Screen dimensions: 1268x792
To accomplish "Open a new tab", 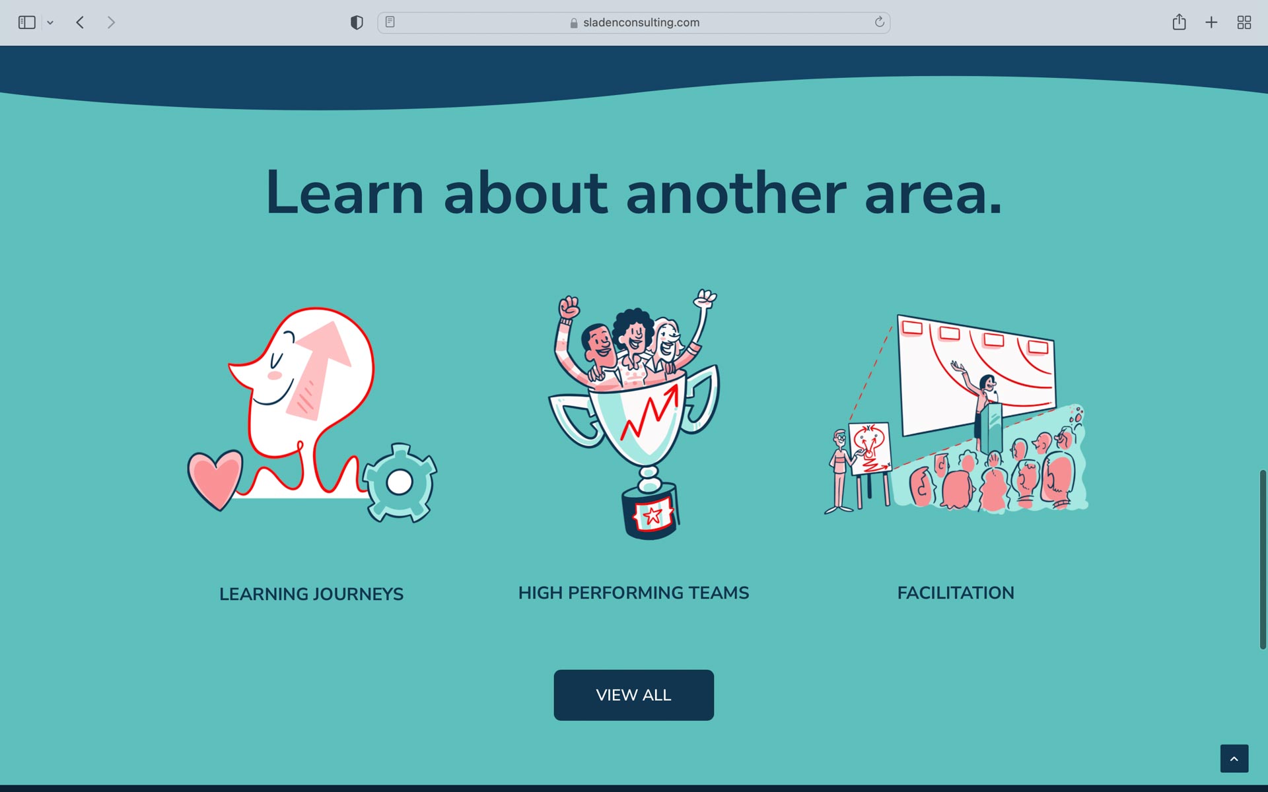I will 1211,22.
